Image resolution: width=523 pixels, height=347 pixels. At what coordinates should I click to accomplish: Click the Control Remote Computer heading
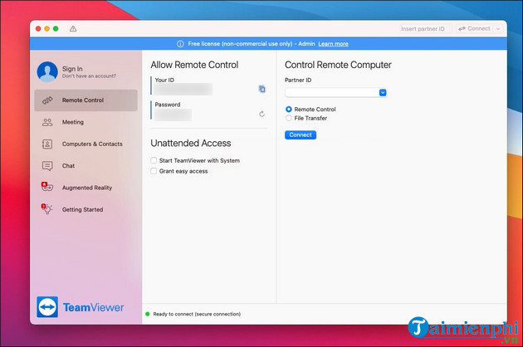click(x=338, y=65)
